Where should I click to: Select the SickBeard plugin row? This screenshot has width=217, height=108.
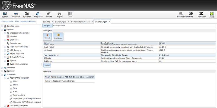(x=129, y=61)
